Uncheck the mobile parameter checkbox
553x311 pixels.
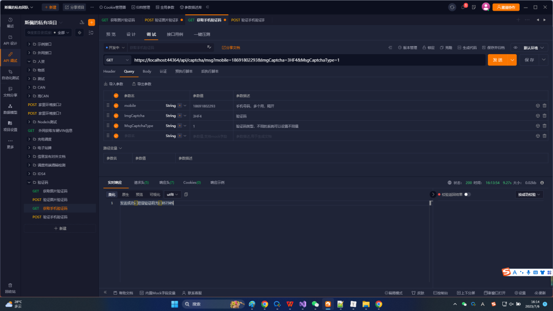point(116,106)
